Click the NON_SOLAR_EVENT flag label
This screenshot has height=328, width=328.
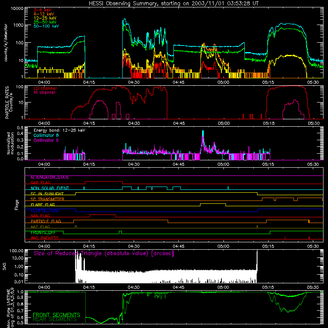coord(50,188)
